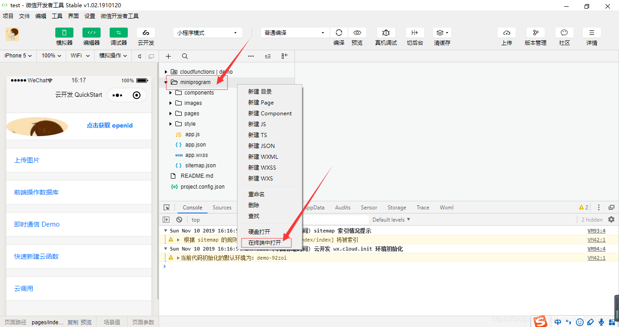Switch to background (切后台) icon
The width and height of the screenshot is (619, 327).
415,33
